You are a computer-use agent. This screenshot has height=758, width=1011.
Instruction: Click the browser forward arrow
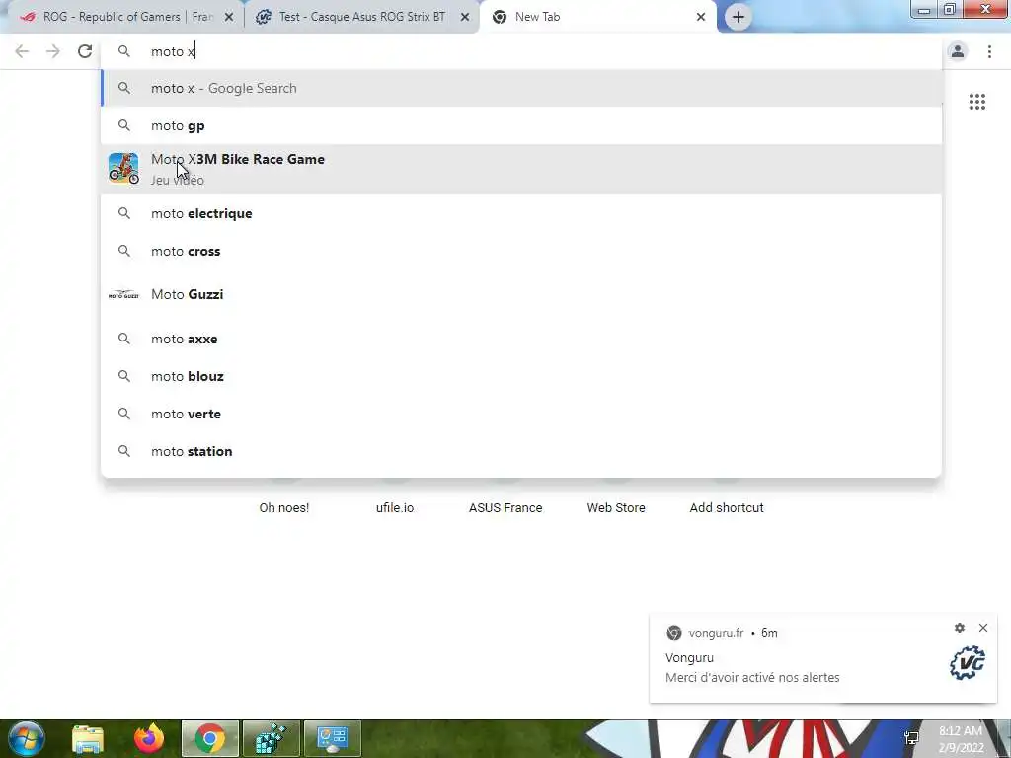click(53, 51)
